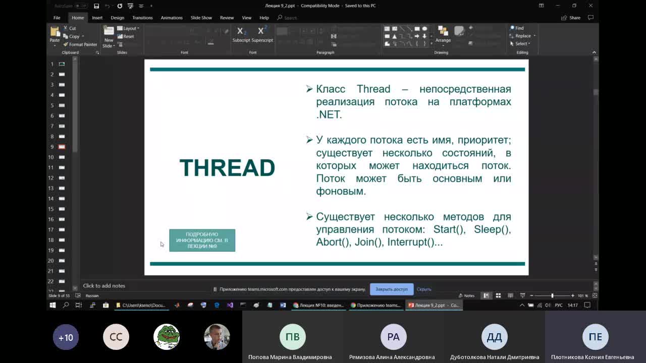This screenshot has width=646, height=363.
Task: Click the Save icon in quick access toolbar
Action: tap(96, 6)
